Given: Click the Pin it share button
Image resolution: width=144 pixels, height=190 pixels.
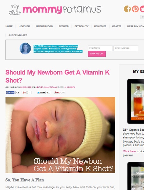Looking at the screenshot, I should coord(57,92).
